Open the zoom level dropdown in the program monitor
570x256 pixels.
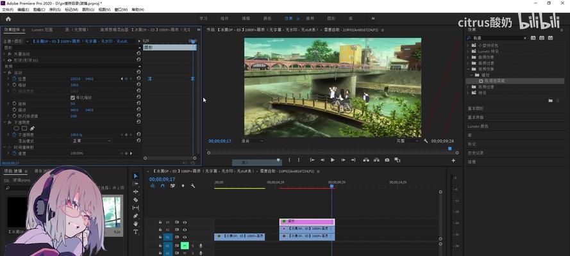[253, 141]
